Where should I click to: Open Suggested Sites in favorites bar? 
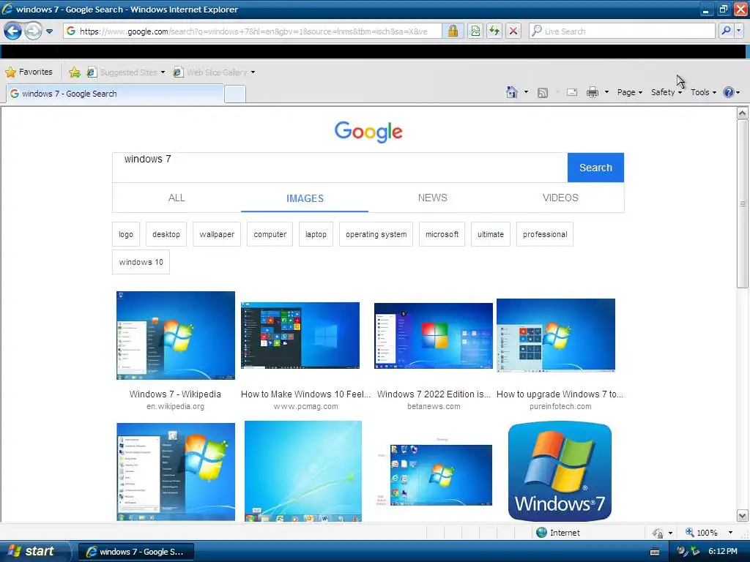coord(126,72)
